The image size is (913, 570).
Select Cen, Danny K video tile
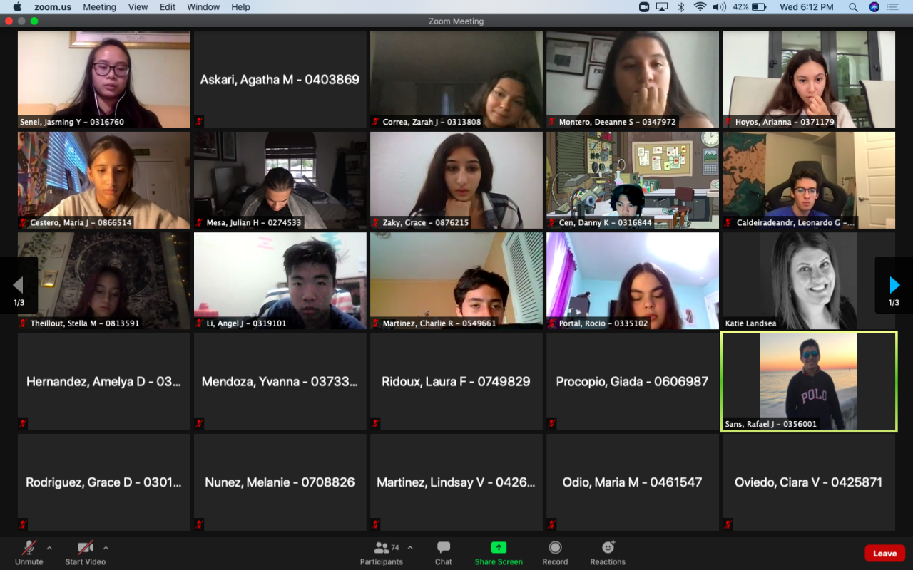[x=633, y=180]
